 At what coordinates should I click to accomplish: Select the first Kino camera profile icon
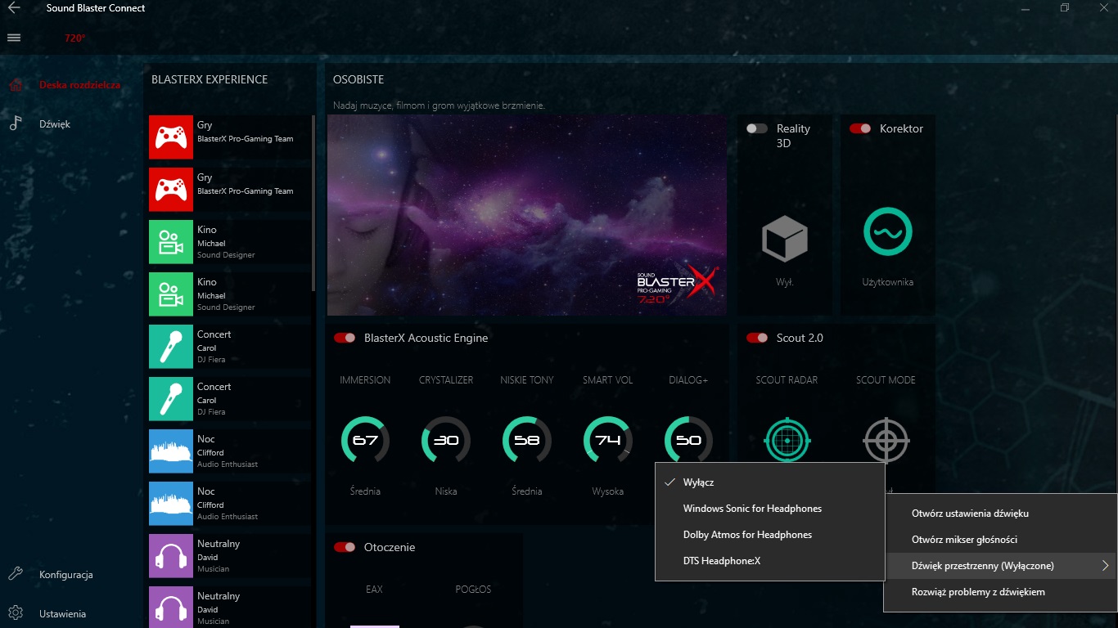point(171,242)
